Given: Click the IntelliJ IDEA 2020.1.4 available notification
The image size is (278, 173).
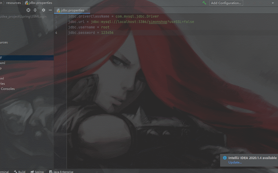Looking at the screenshot, I should click(252, 158).
